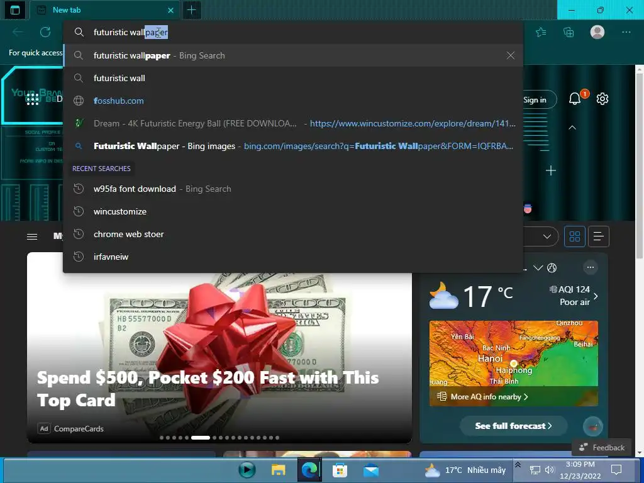This screenshot has width=644, height=483.
Task: Refresh the current page
Action: pos(45,32)
